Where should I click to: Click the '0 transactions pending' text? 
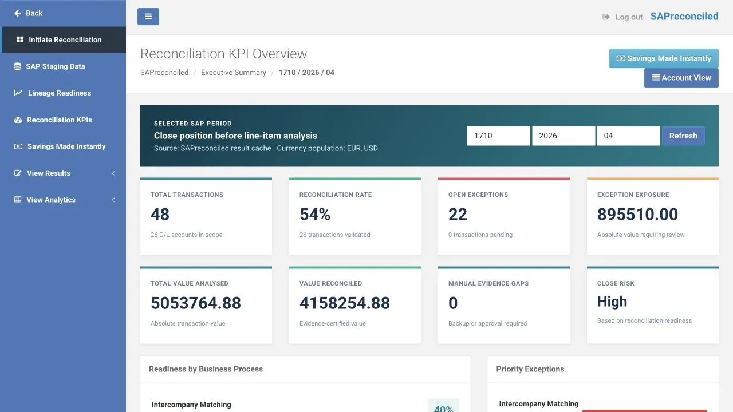tap(480, 235)
